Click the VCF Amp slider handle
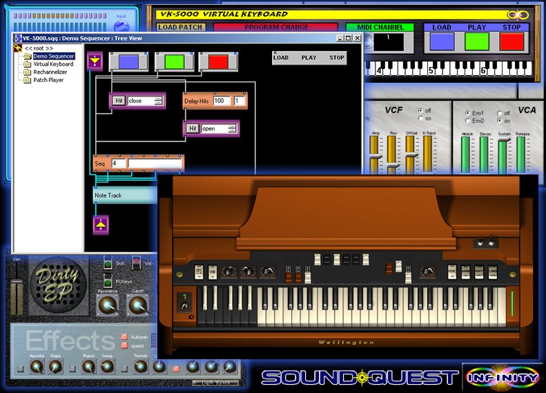The image size is (546, 393). click(375, 157)
